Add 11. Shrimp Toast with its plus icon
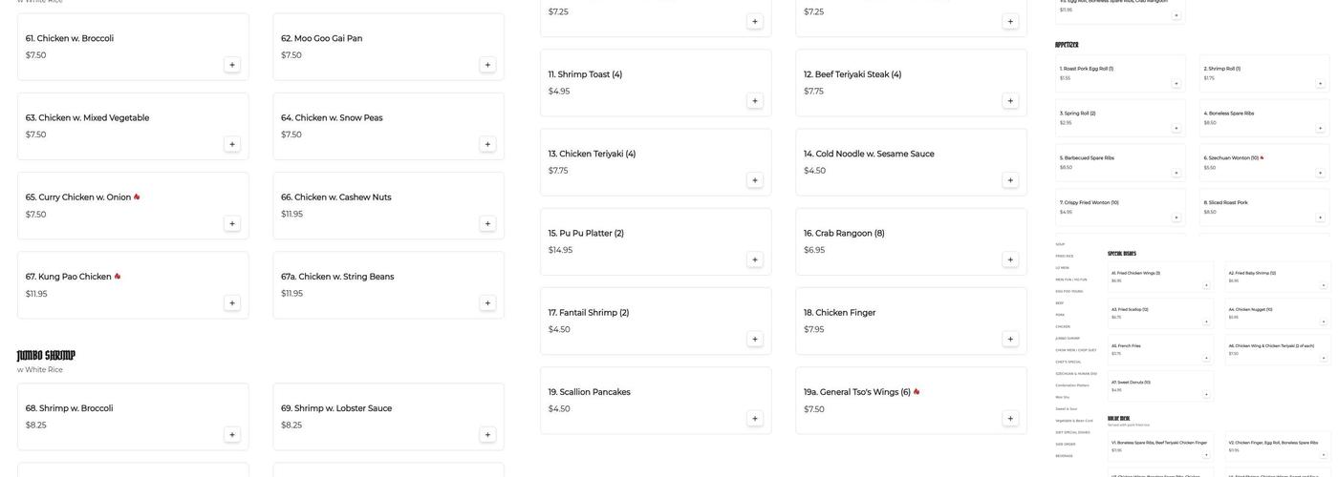 (x=755, y=101)
